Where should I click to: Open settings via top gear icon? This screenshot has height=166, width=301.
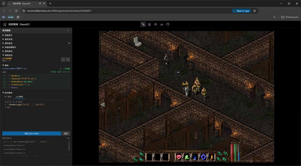(156, 24)
